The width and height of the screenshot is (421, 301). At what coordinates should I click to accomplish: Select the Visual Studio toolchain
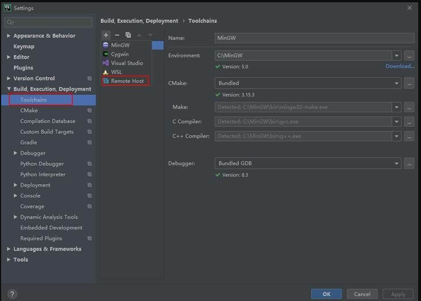pyautogui.click(x=127, y=63)
